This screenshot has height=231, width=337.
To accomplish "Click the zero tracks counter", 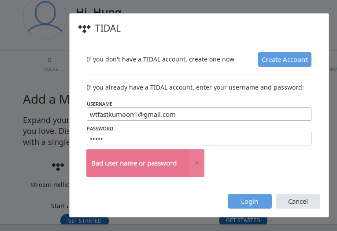I will [49, 60].
